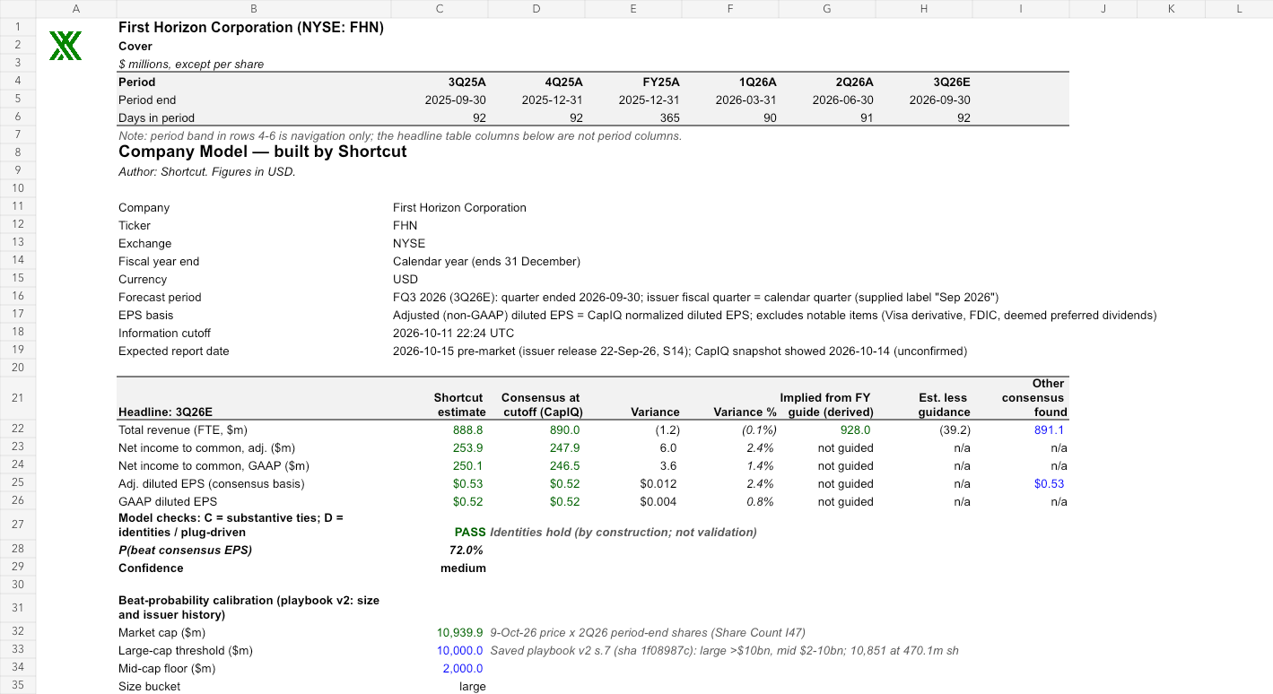Viewport: 1273px width, 694px height.
Task: Click the 'EPS basis' label cell
Action: point(146,315)
